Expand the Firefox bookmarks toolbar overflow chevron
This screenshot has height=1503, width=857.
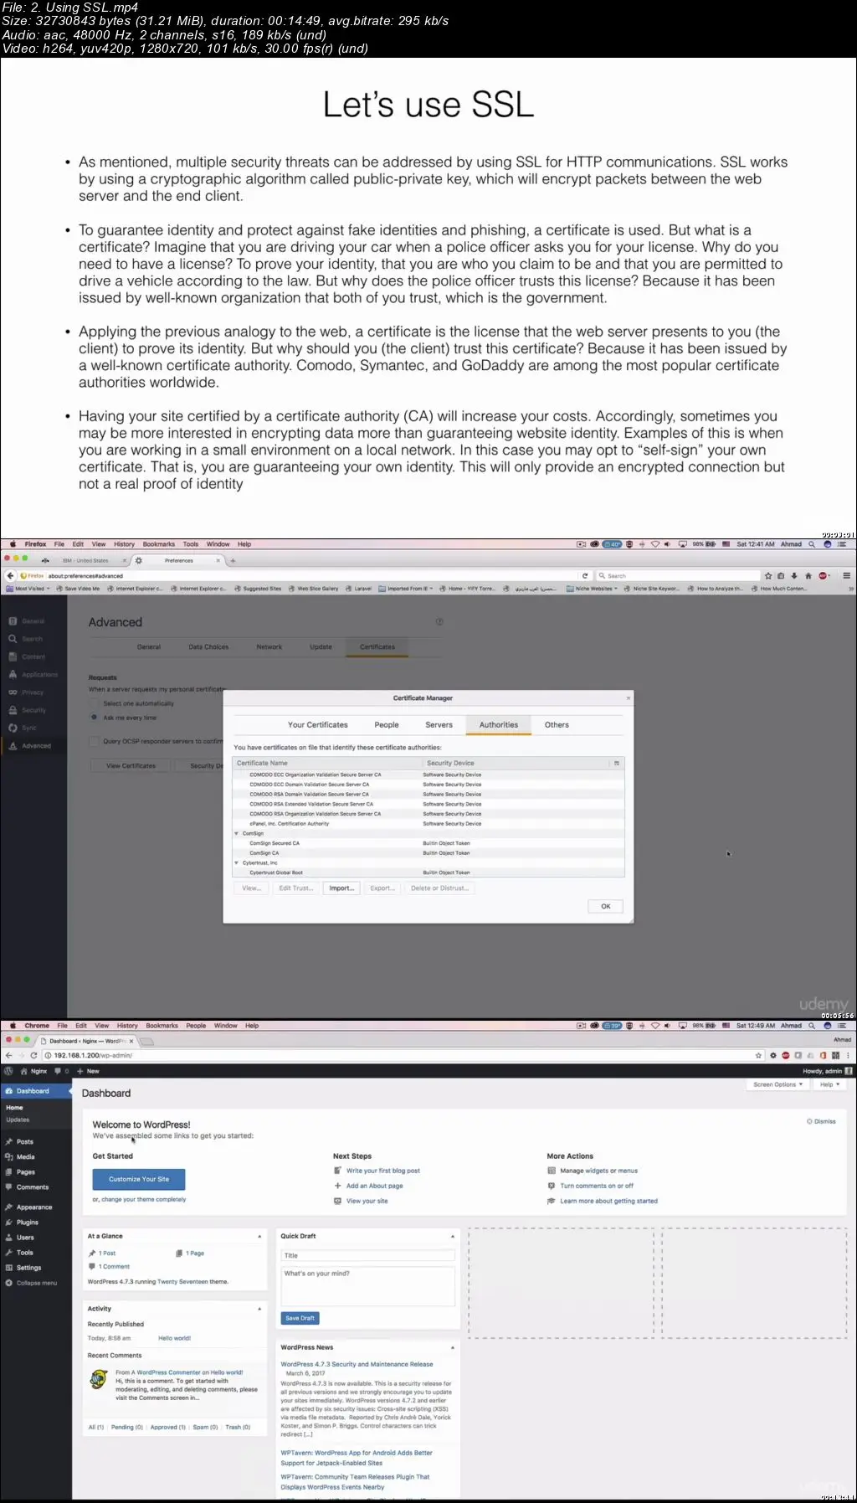point(850,589)
